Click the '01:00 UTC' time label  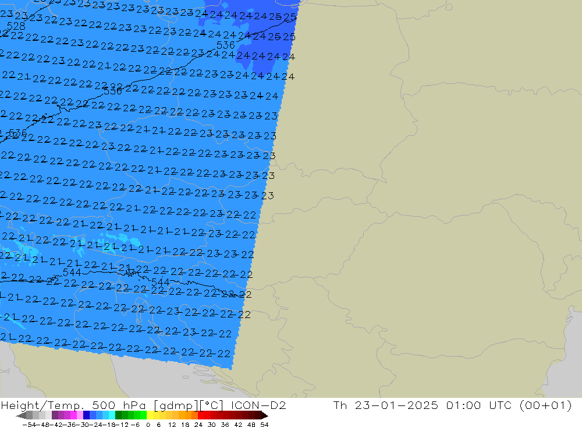click(x=479, y=405)
